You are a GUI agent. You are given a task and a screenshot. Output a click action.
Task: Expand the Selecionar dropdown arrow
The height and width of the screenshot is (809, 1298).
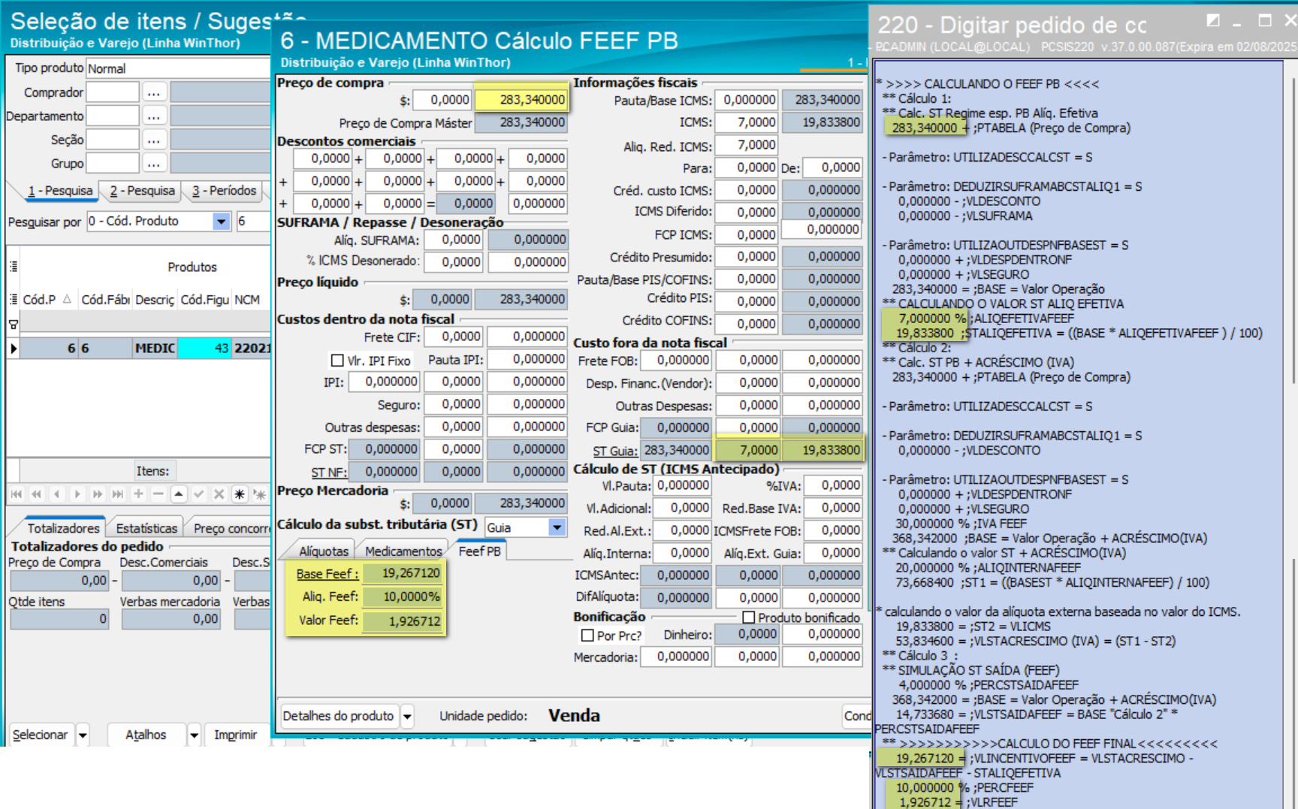pyautogui.click(x=83, y=735)
